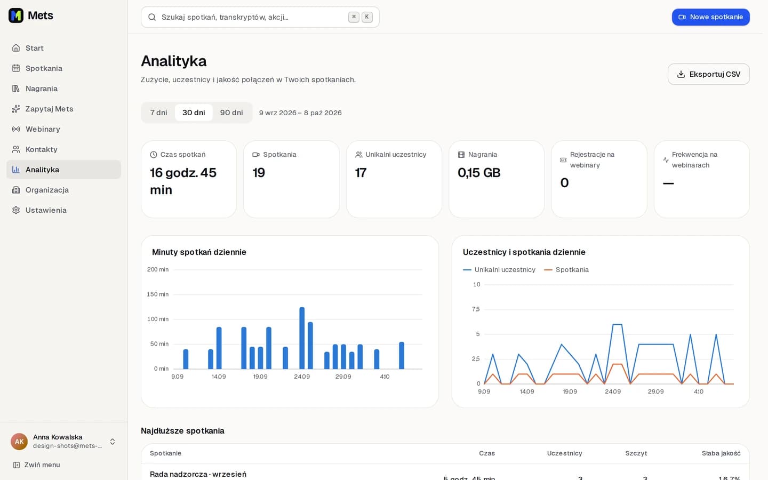Toggle the Spotkania legend series in chart
The height and width of the screenshot is (480, 768).
pos(566,270)
